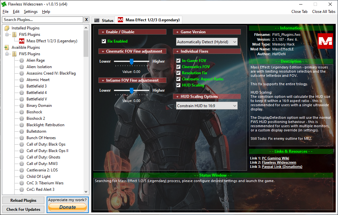
Task: Click the gear icon beside Call of Duty: MW3
Action: pyautogui.click(x=22, y=164)
